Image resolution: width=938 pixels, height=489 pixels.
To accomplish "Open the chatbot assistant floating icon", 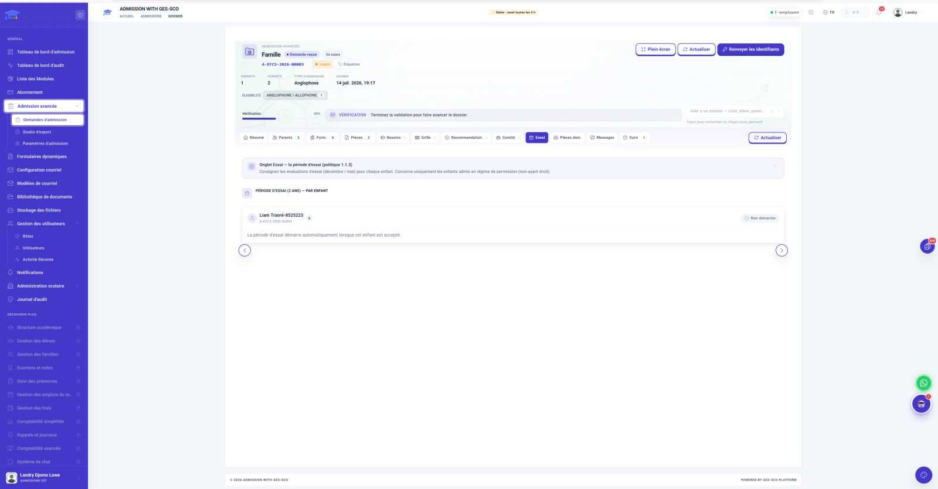I will click(921, 403).
